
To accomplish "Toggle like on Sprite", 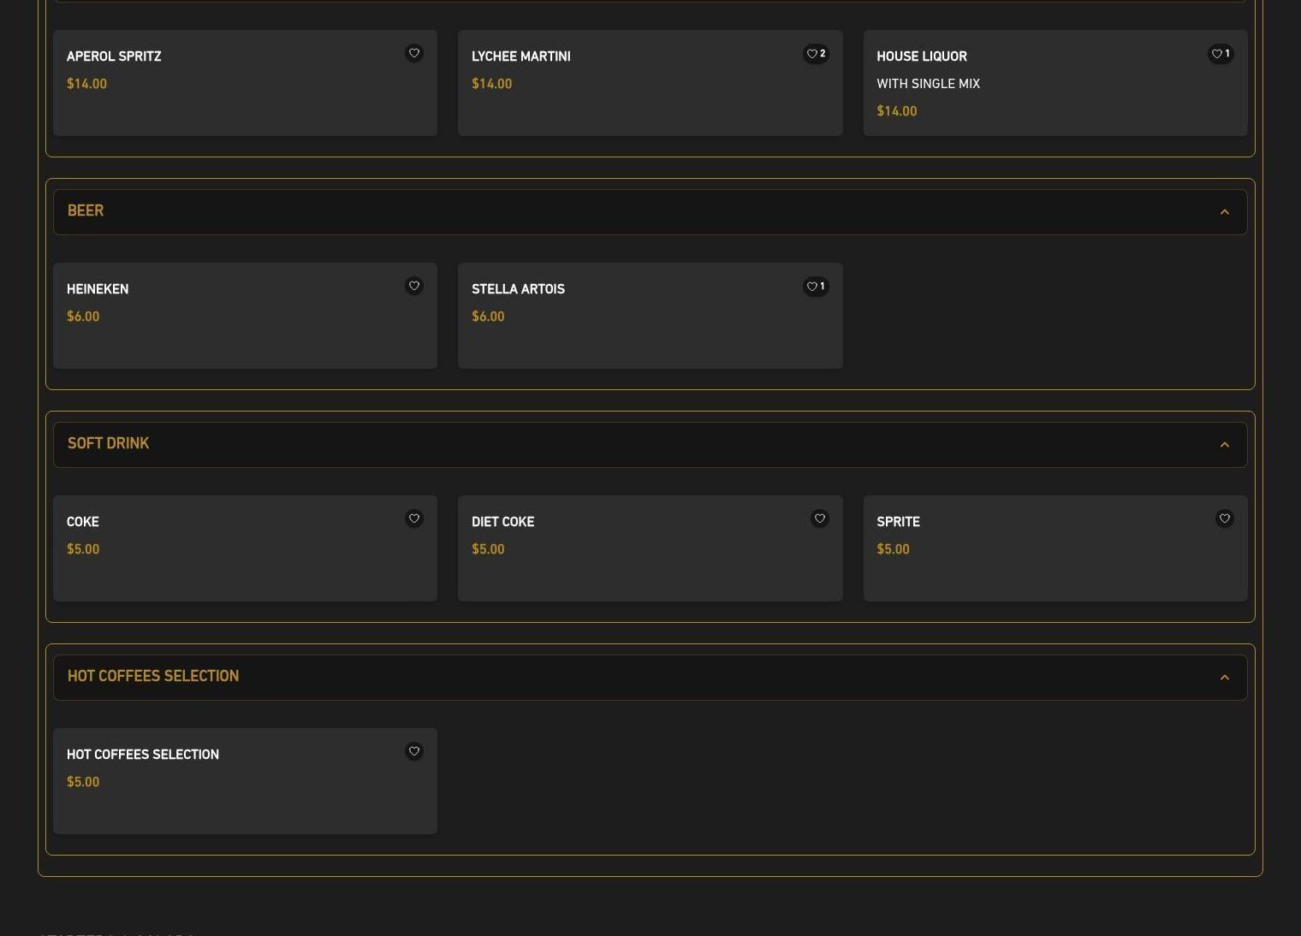I will [x=1224, y=518].
